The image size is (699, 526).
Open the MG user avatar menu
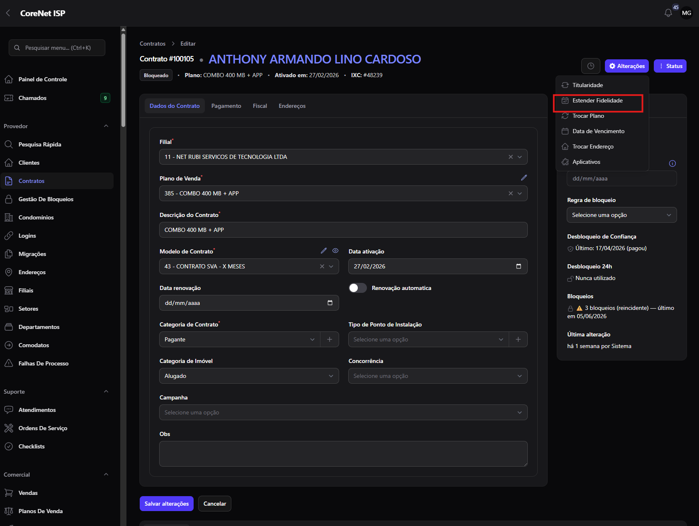tap(687, 13)
